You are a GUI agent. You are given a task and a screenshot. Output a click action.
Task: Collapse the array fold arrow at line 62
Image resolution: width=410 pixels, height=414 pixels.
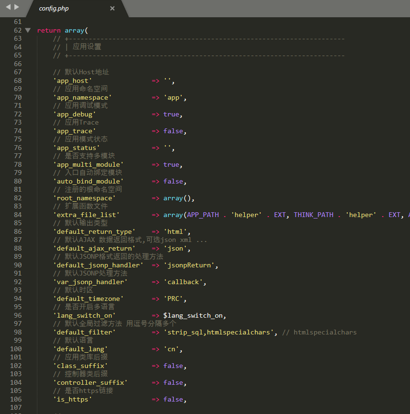click(28, 30)
